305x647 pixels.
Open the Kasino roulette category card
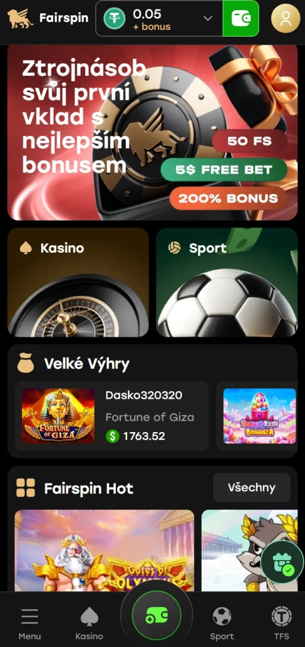(78, 282)
